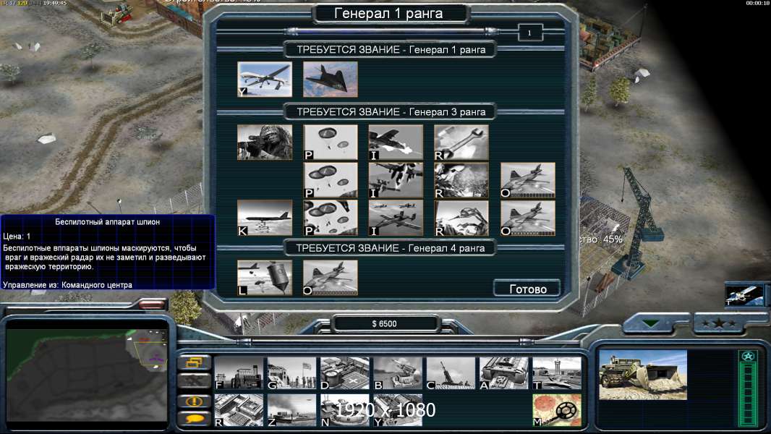The width and height of the screenshot is (771, 434).
Task: Click the "ТРЕБУЕТСЯ ЗВАНИЕ - Генерал 1 ранга" header
Action: [391, 50]
